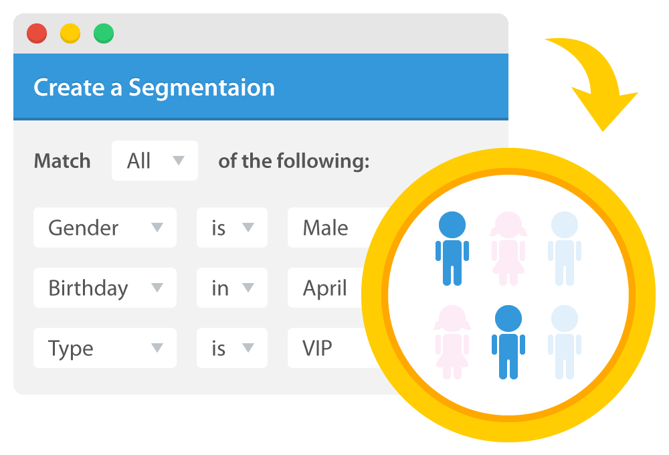The width and height of the screenshot is (669, 455).
Task: Click the Male value field
Action: [328, 227]
